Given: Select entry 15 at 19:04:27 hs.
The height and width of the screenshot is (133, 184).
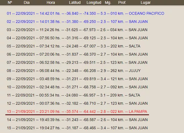Looking at the screenshot, I should tap(77, 128).
